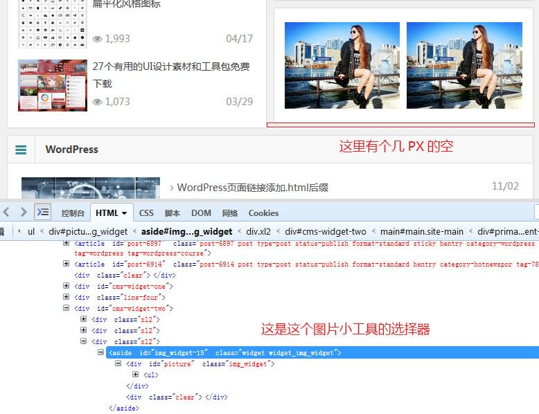Screen dimensions: 539x414
Task: Switch to the DOM tab
Action: 201,213
